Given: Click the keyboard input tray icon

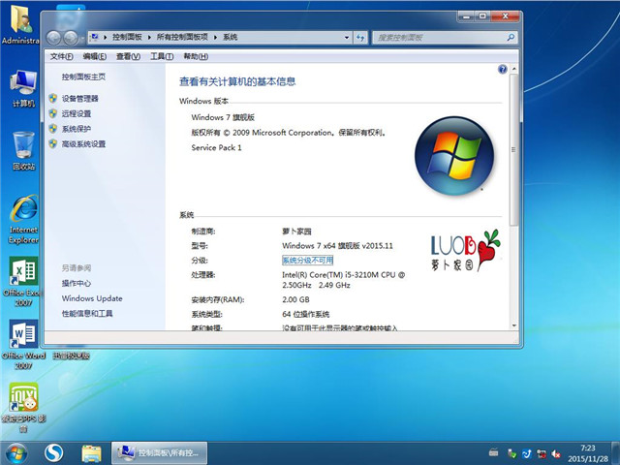Looking at the screenshot, I should point(493,452).
